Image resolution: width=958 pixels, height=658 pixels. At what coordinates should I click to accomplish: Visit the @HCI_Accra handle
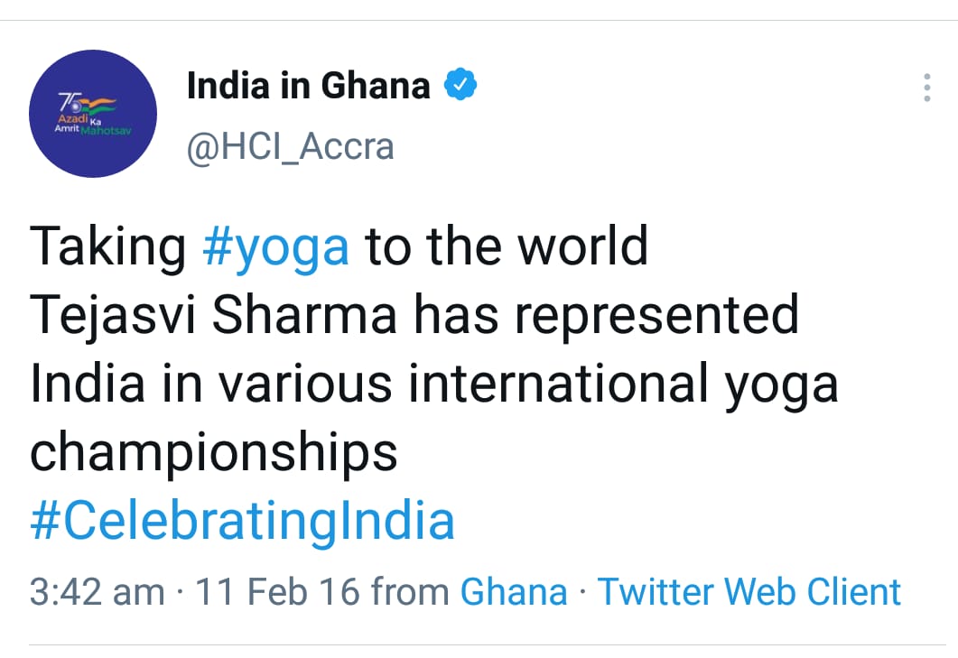click(290, 147)
